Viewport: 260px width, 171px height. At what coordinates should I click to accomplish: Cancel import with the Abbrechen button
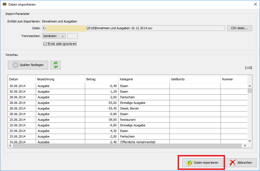(241, 163)
